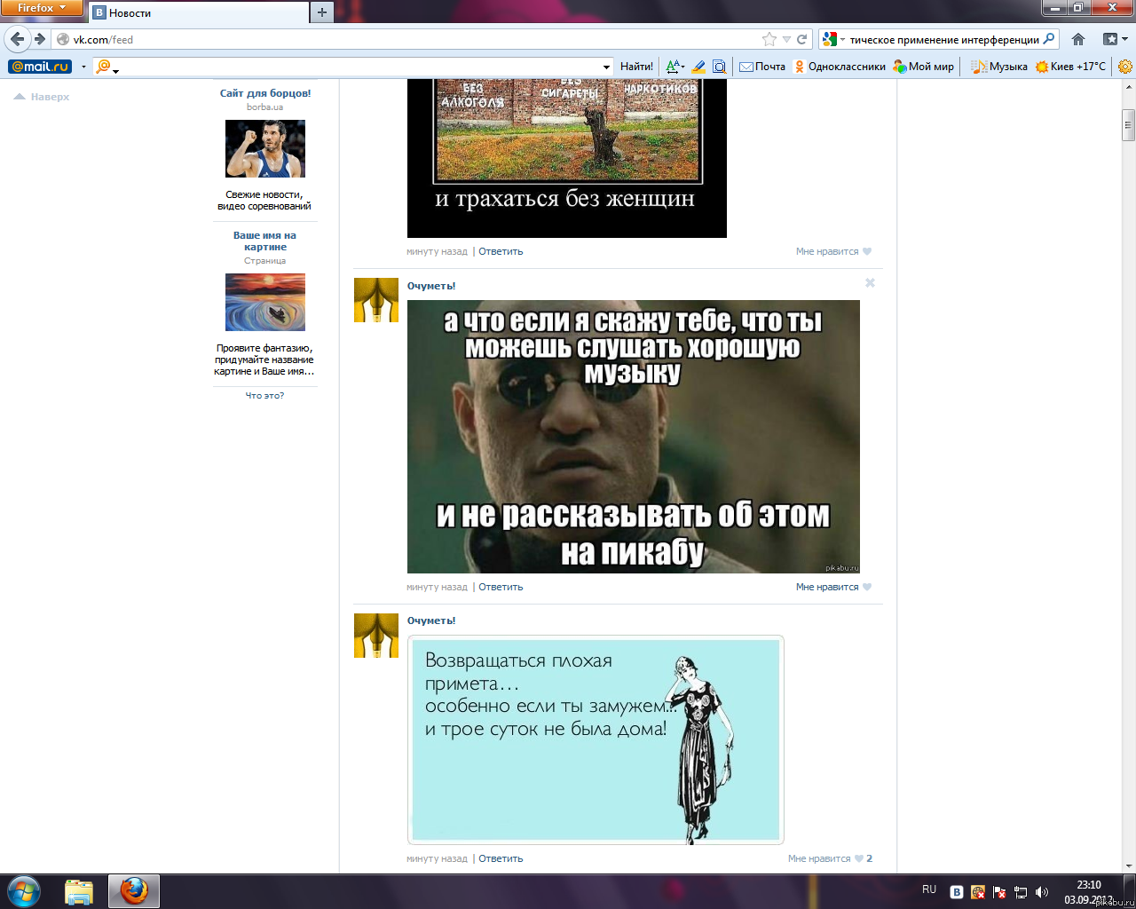1136x909 pixels.
Task: Open the Firefox home page icon
Action: click(1078, 39)
